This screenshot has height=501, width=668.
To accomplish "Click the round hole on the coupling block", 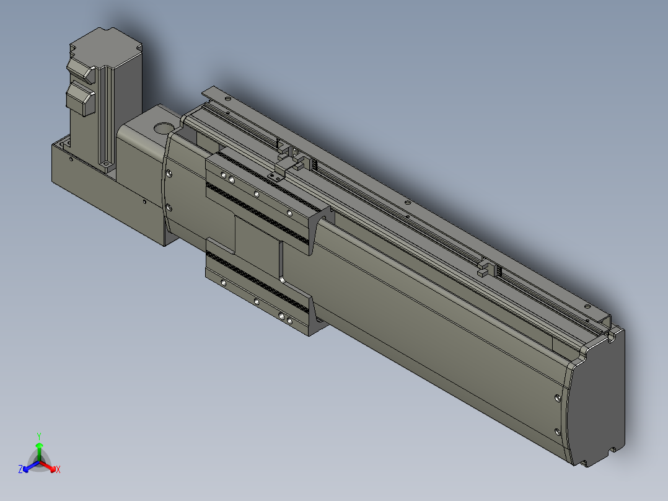I will [x=164, y=128].
